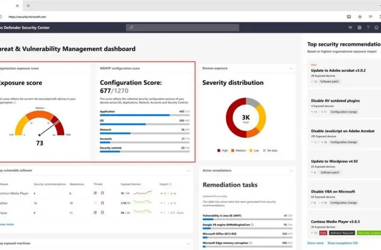Open Top vulnerable software ellipsis menu
Image resolution: width=381 pixels, height=250 pixels.
[188, 171]
